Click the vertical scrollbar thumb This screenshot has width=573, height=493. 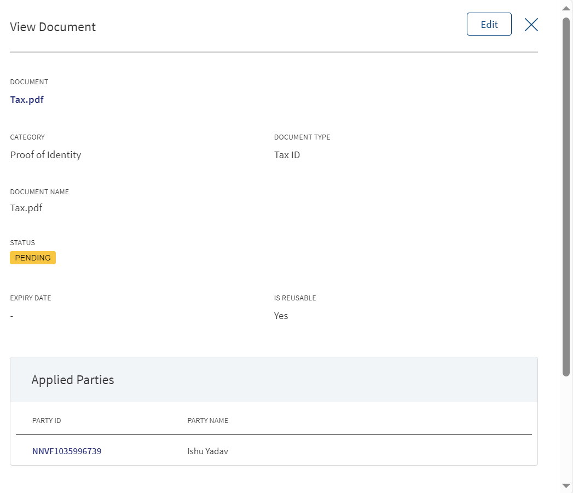[x=566, y=196]
